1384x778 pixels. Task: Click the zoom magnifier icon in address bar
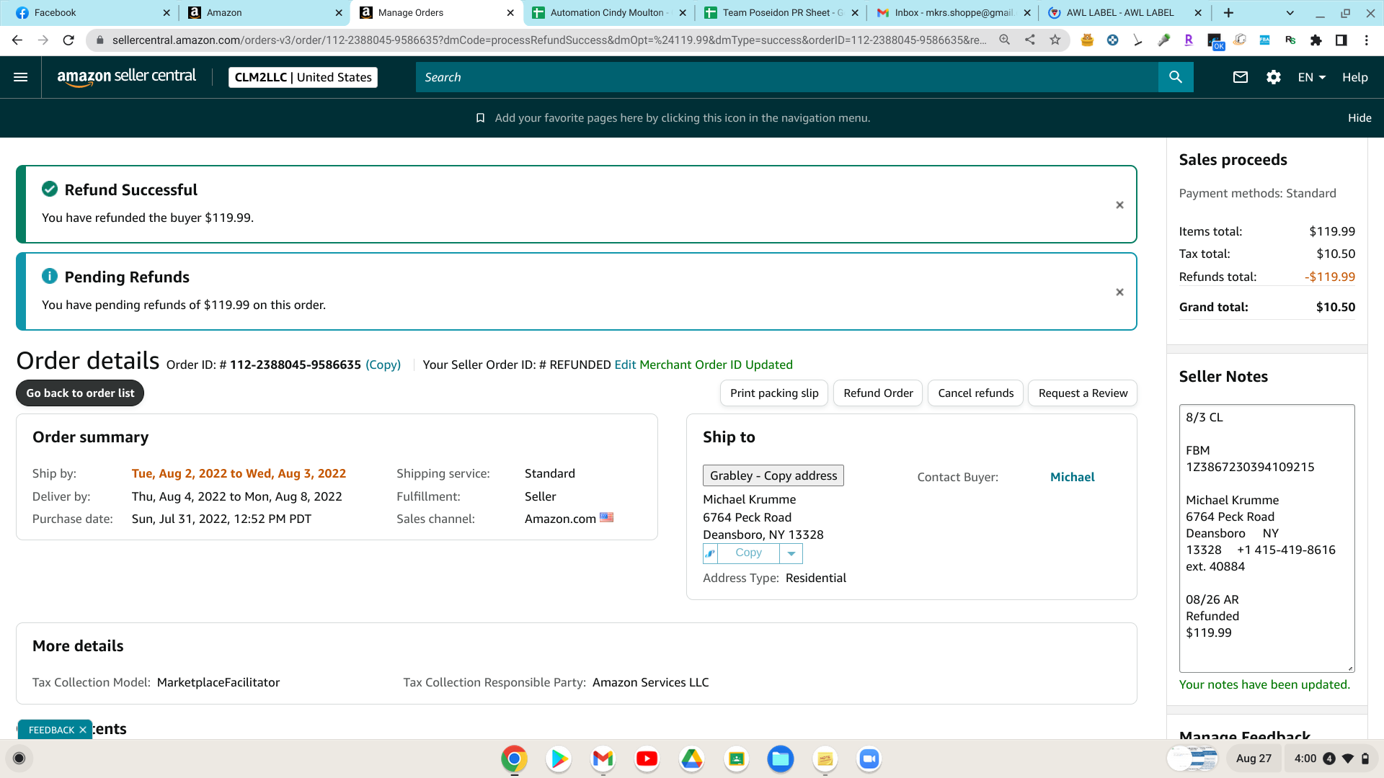click(x=1004, y=40)
